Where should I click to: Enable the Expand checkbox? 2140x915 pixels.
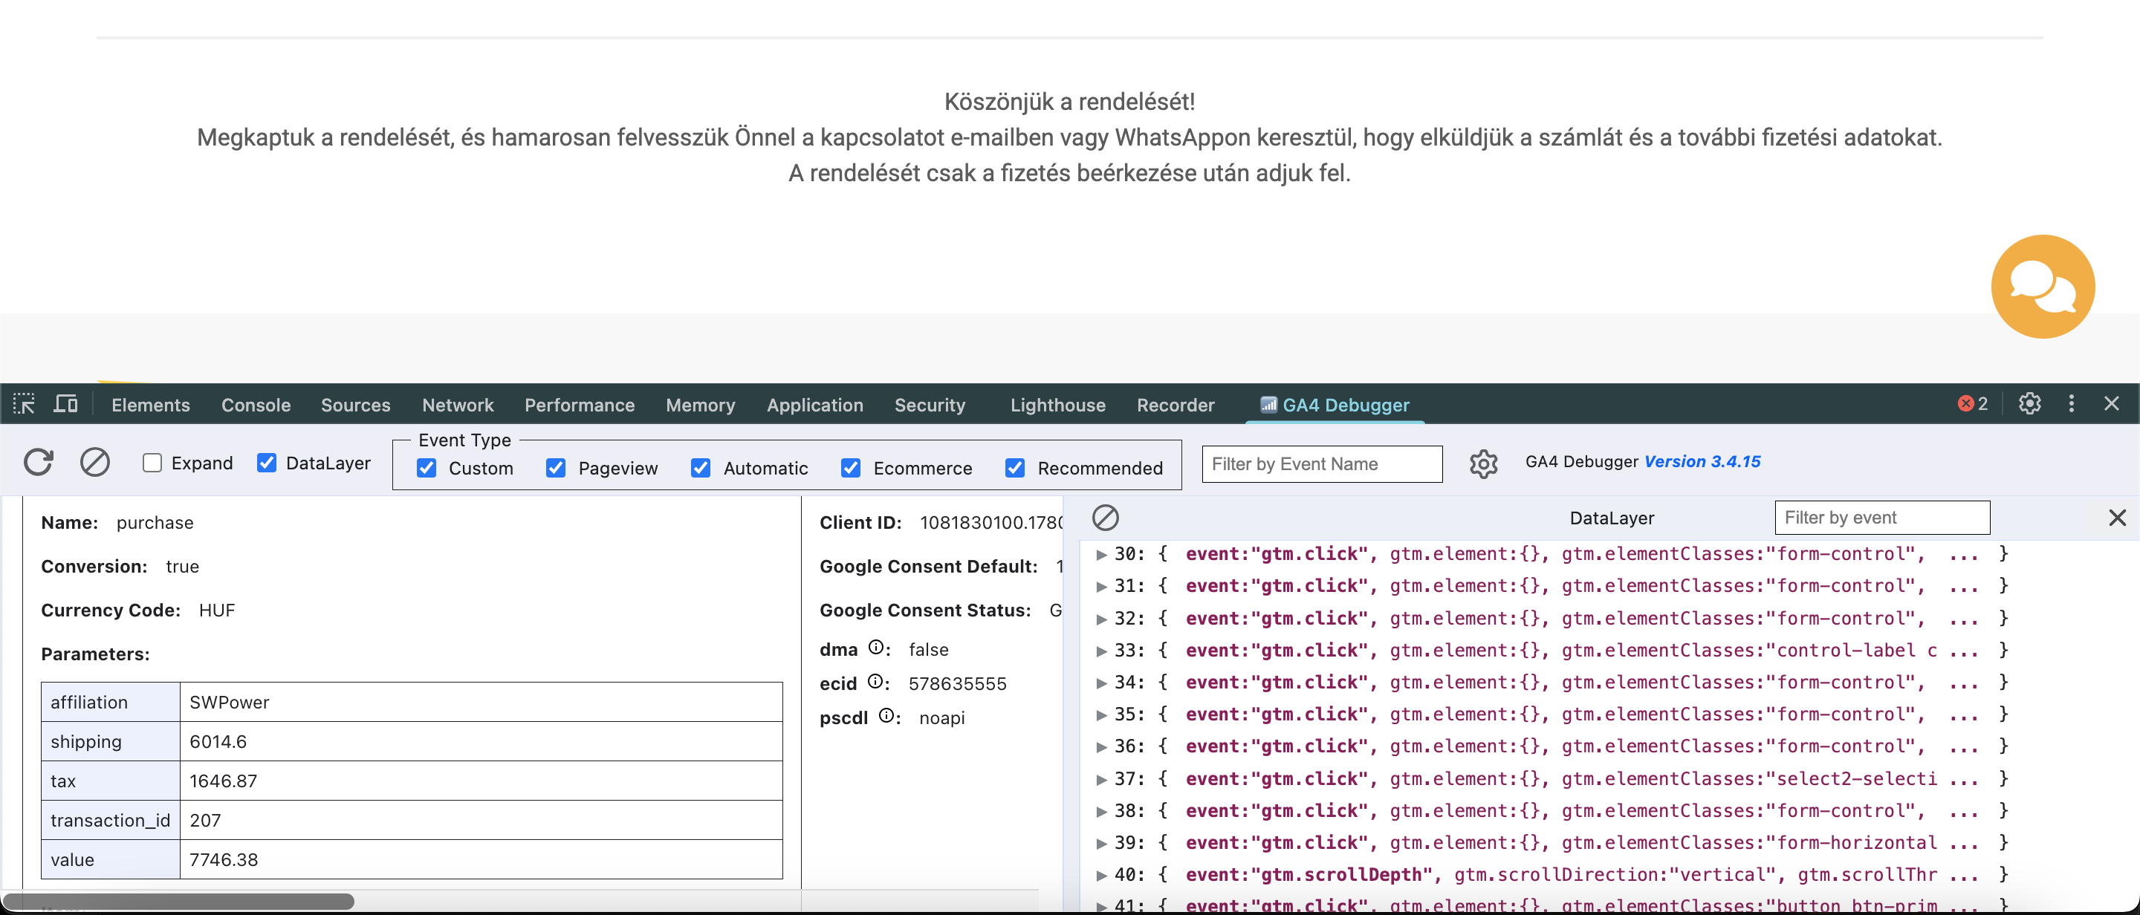(x=152, y=463)
